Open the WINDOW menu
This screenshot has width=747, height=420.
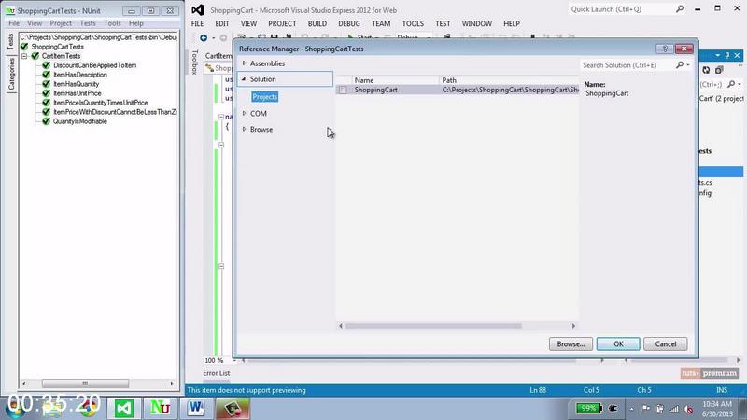[476, 23]
